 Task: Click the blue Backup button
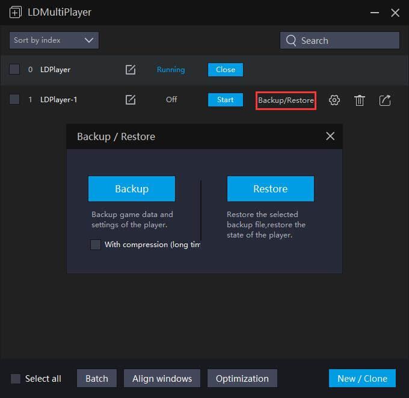pos(132,189)
